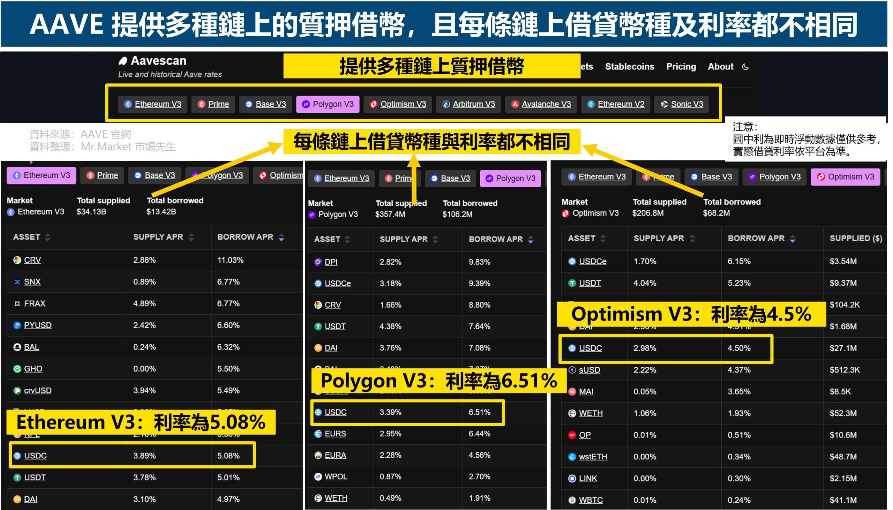Viewport: 893px width, 510px height.
Task: Click USDT token icon in Polygon panel
Action: point(318,326)
